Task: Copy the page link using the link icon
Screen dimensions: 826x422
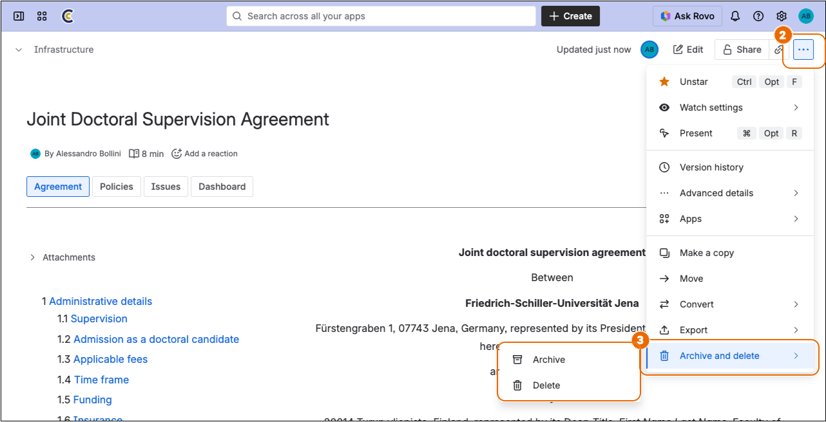Action: 779,49
